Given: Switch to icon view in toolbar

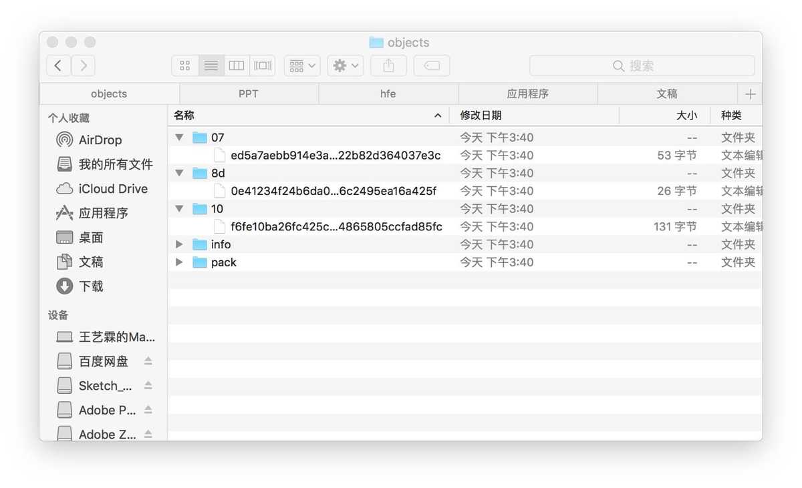Looking at the screenshot, I should pos(185,65).
